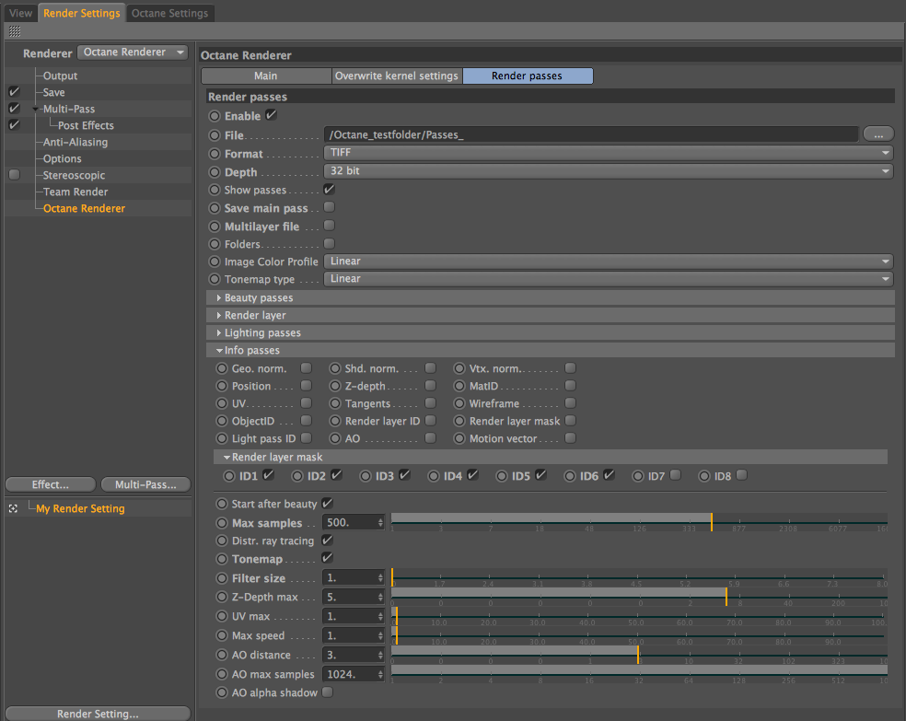The image size is (906, 721).
Task: Click the animation dot beside Z-depth pass
Action: click(x=335, y=386)
